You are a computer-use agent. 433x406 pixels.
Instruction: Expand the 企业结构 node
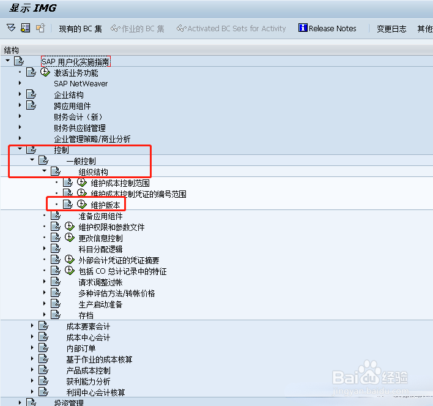pyautogui.click(x=20, y=94)
